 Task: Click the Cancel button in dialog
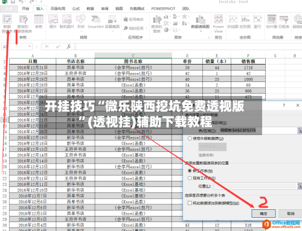coord(291,214)
